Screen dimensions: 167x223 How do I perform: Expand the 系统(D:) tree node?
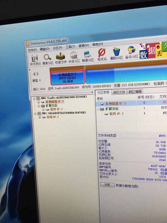[40, 117]
